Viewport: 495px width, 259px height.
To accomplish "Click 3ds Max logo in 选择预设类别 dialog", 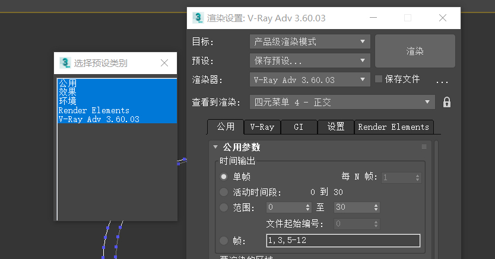I will pos(65,63).
